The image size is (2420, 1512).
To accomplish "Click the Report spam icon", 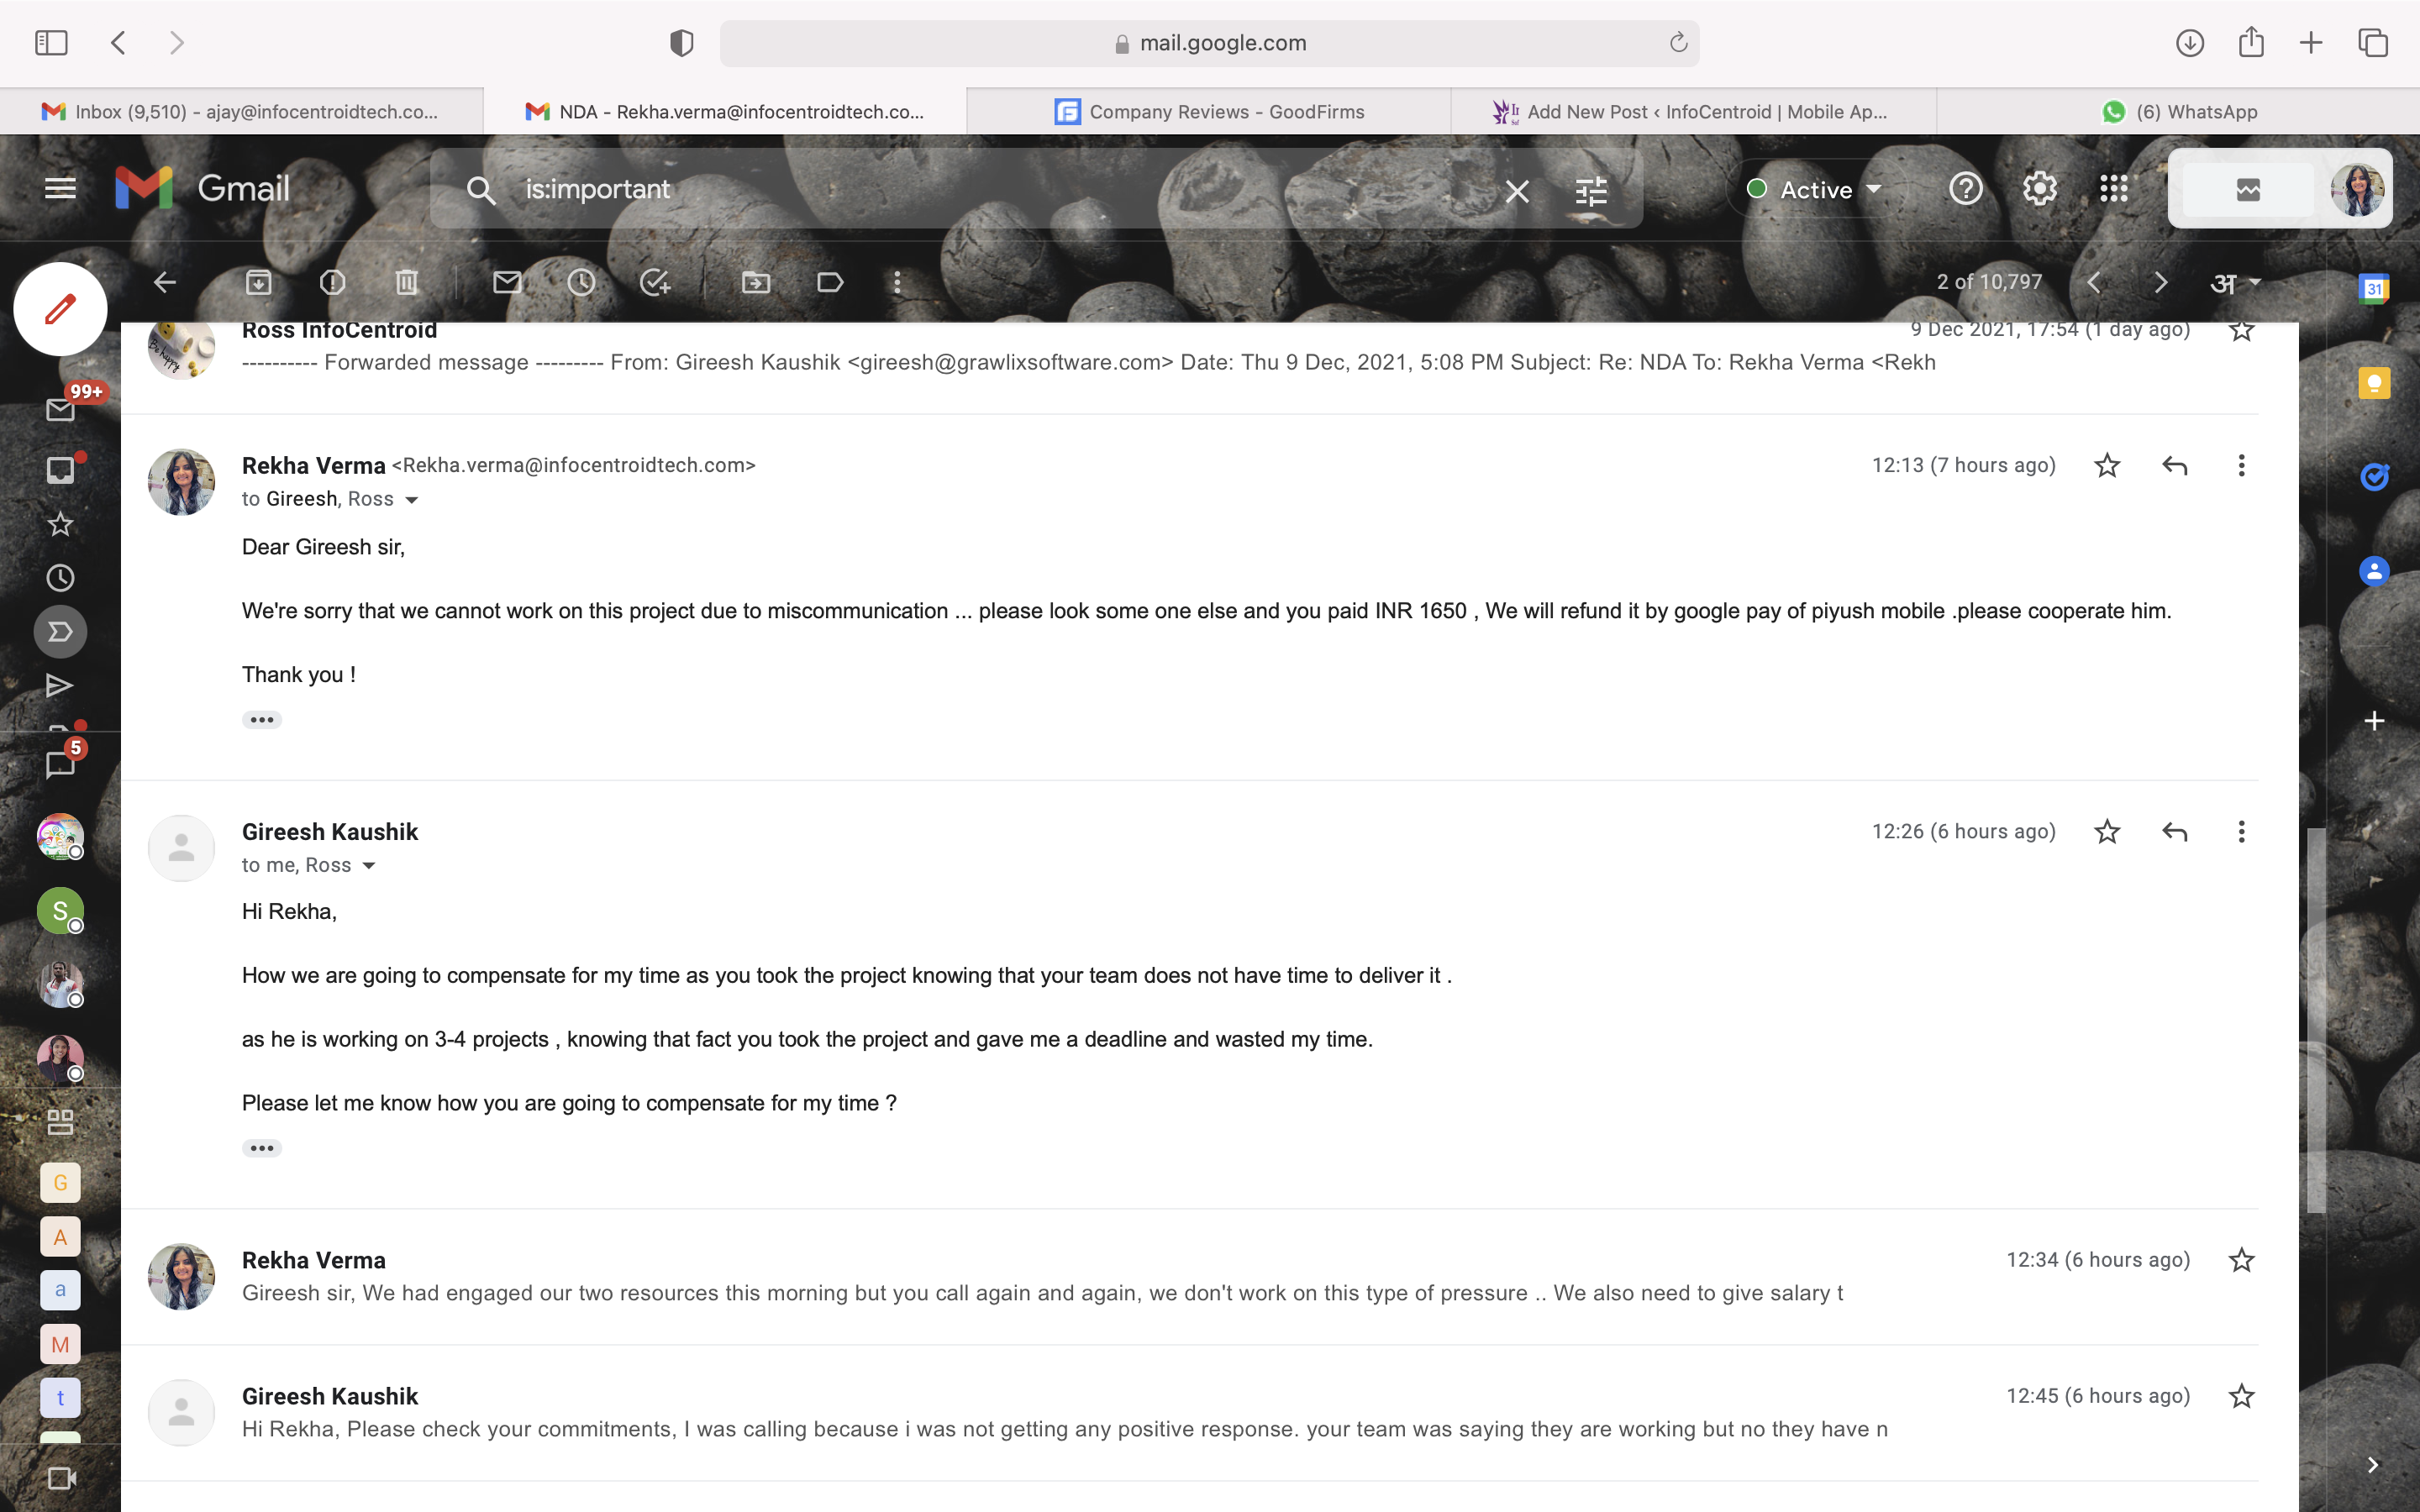I will point(332,283).
